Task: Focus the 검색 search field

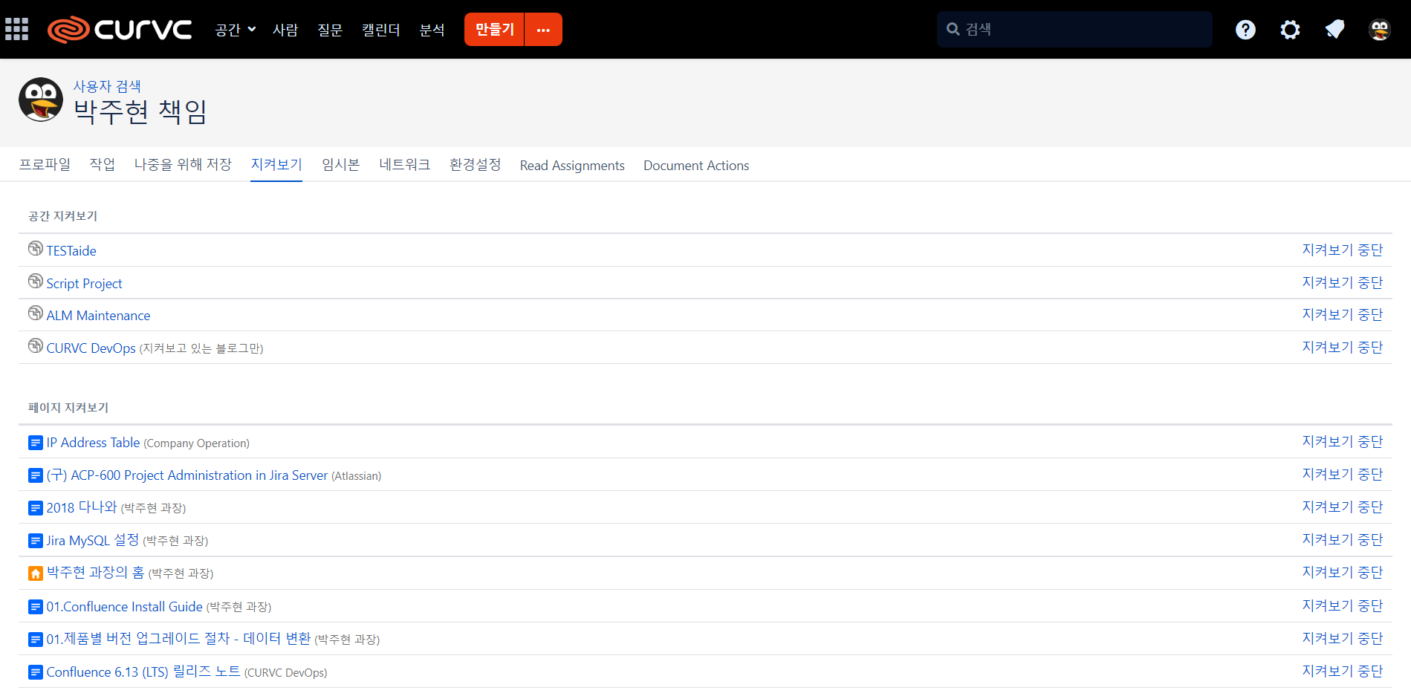Action: tap(1074, 29)
